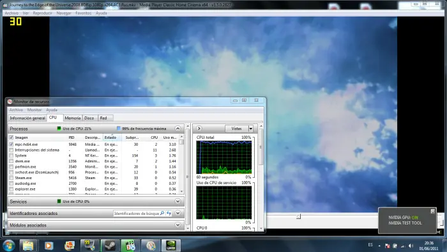This screenshot has height=252, width=447.
Task: Click the Identificadores de búsqueda input field
Action: coord(136,213)
